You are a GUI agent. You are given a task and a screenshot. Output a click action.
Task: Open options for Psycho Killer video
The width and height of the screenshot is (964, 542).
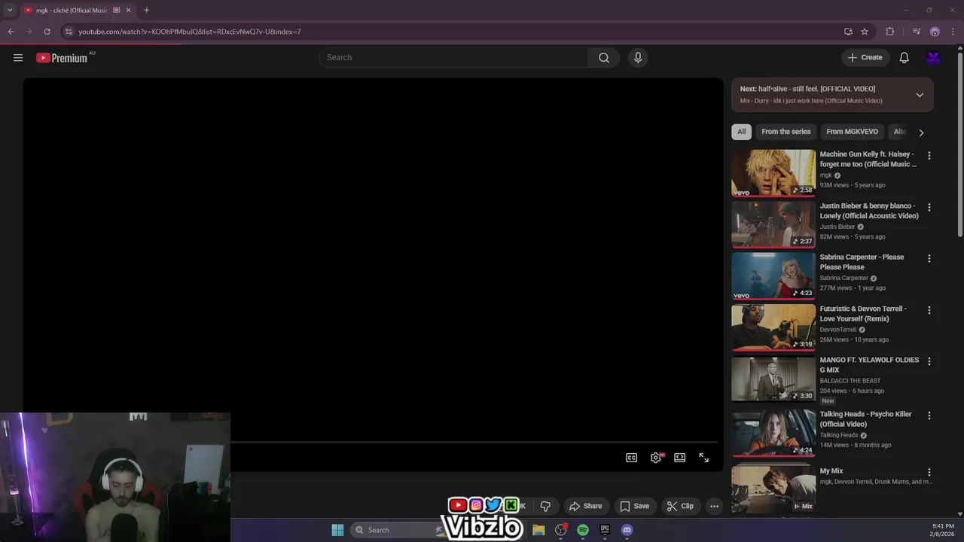[x=929, y=416]
